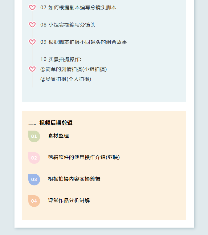Click the 素材整理 item
Screen dimensions: 208x235
point(58,136)
